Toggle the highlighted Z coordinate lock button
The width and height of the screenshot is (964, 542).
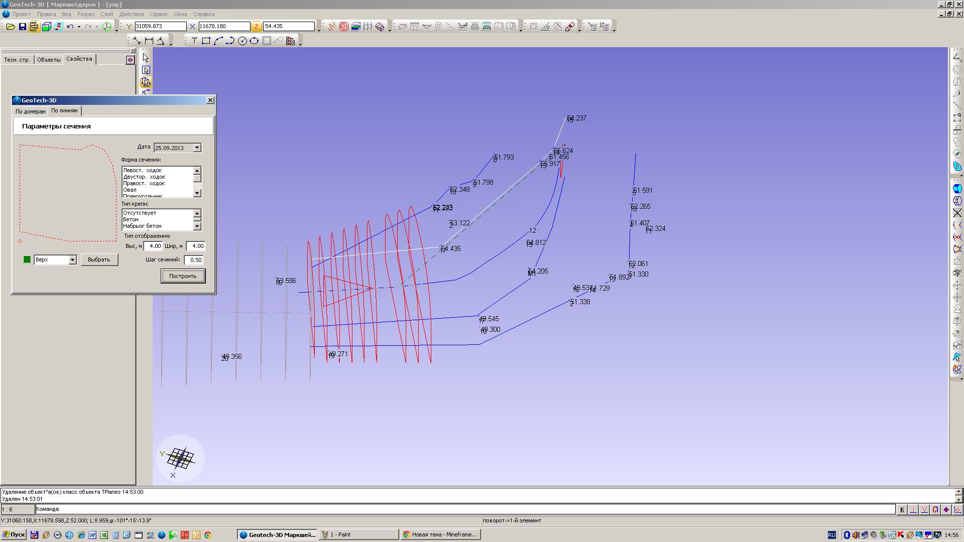(x=257, y=27)
